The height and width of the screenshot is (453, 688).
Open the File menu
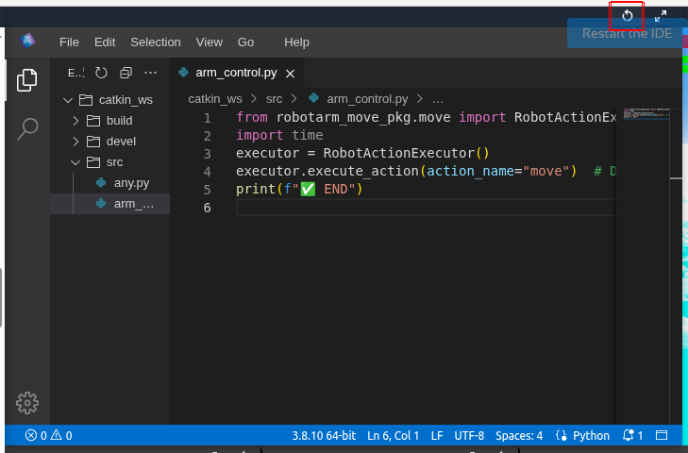(x=69, y=42)
